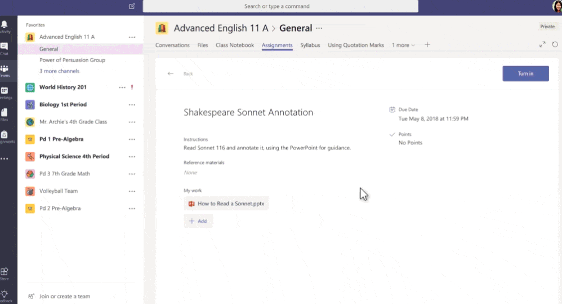Viewport: 562px width, 304px height.
Task: Open the Using Quotation Marks tab
Action: tap(356, 45)
